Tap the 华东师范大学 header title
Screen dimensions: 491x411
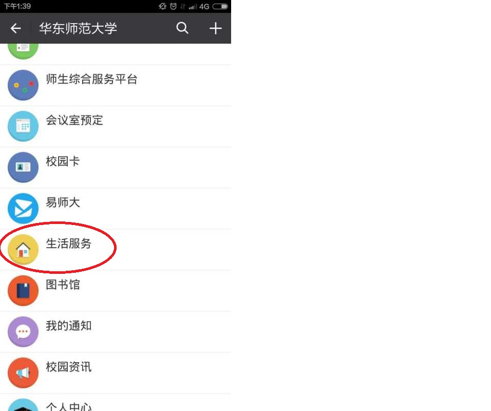pyautogui.click(x=78, y=28)
